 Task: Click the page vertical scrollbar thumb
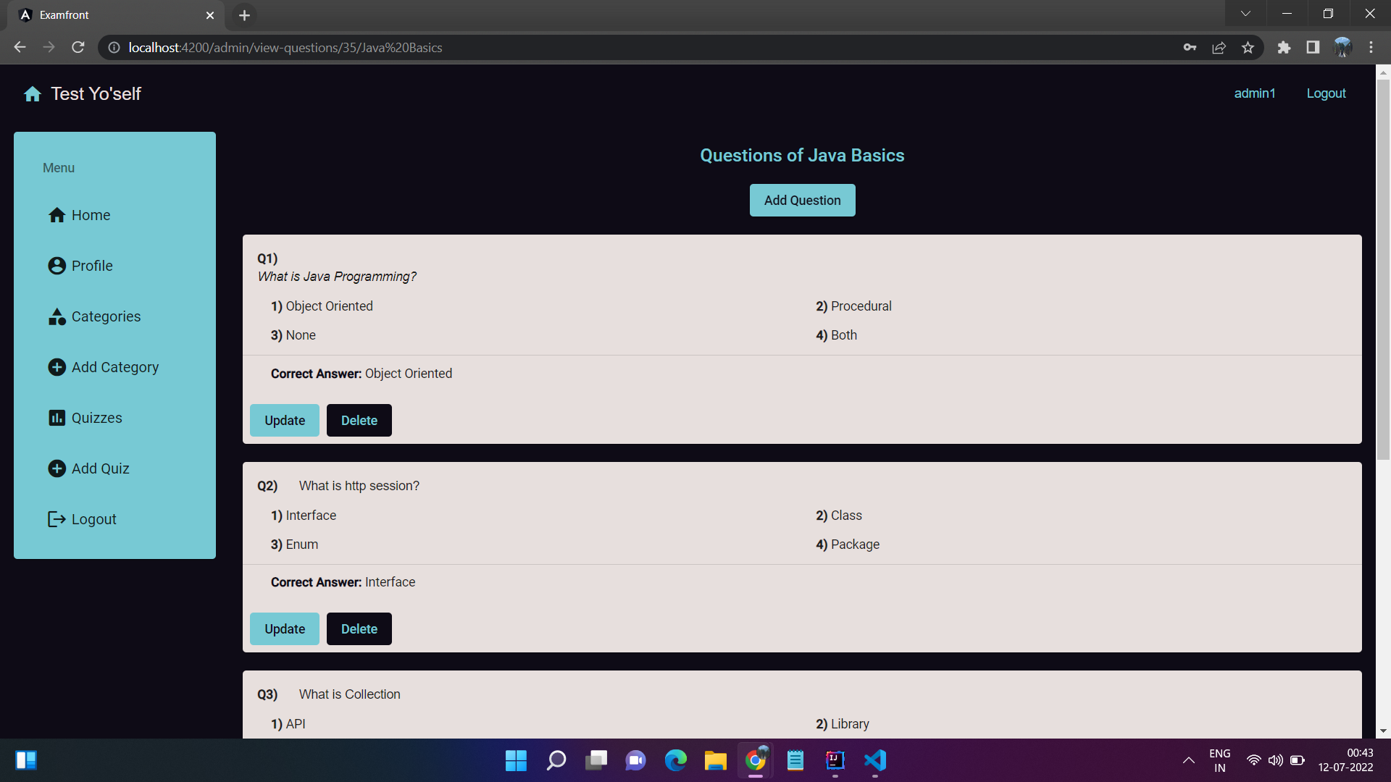click(x=1383, y=270)
